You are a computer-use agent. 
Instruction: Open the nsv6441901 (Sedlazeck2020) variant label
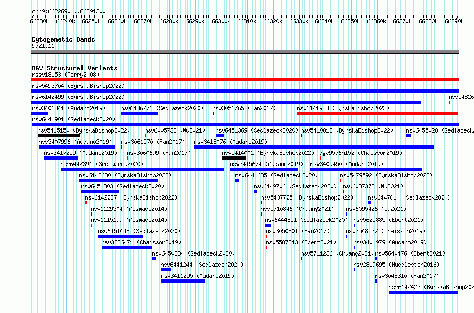tap(73, 119)
